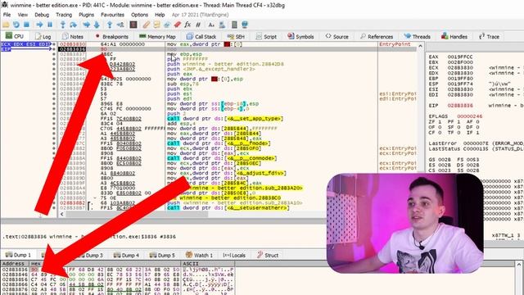
Task: Toggle the ZF flag value
Action: point(439,122)
